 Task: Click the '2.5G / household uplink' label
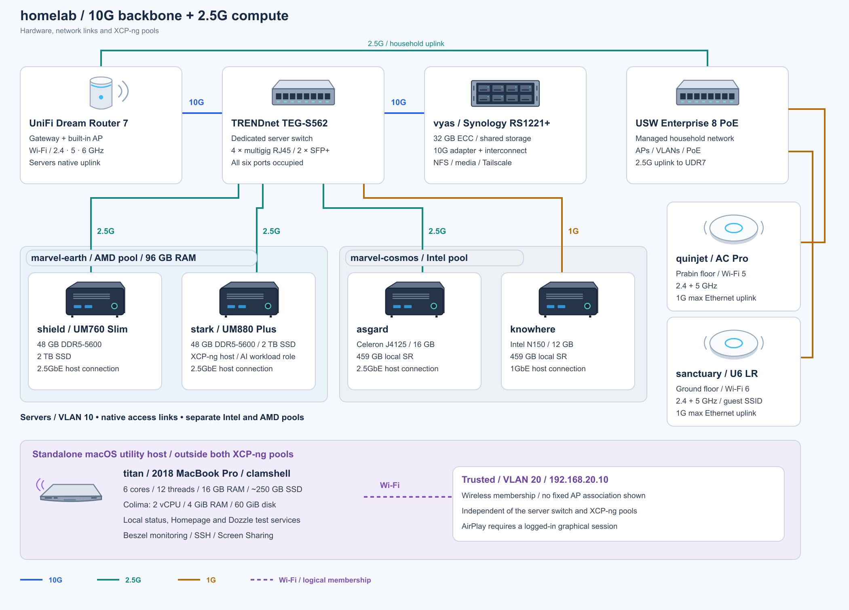click(x=406, y=43)
